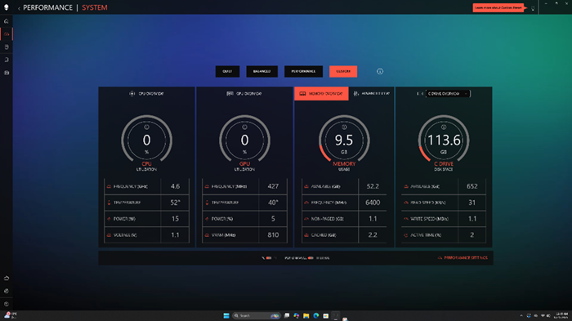572x321 pixels.
Task: Open the Home icon in the sidebar
Action: click(x=7, y=21)
